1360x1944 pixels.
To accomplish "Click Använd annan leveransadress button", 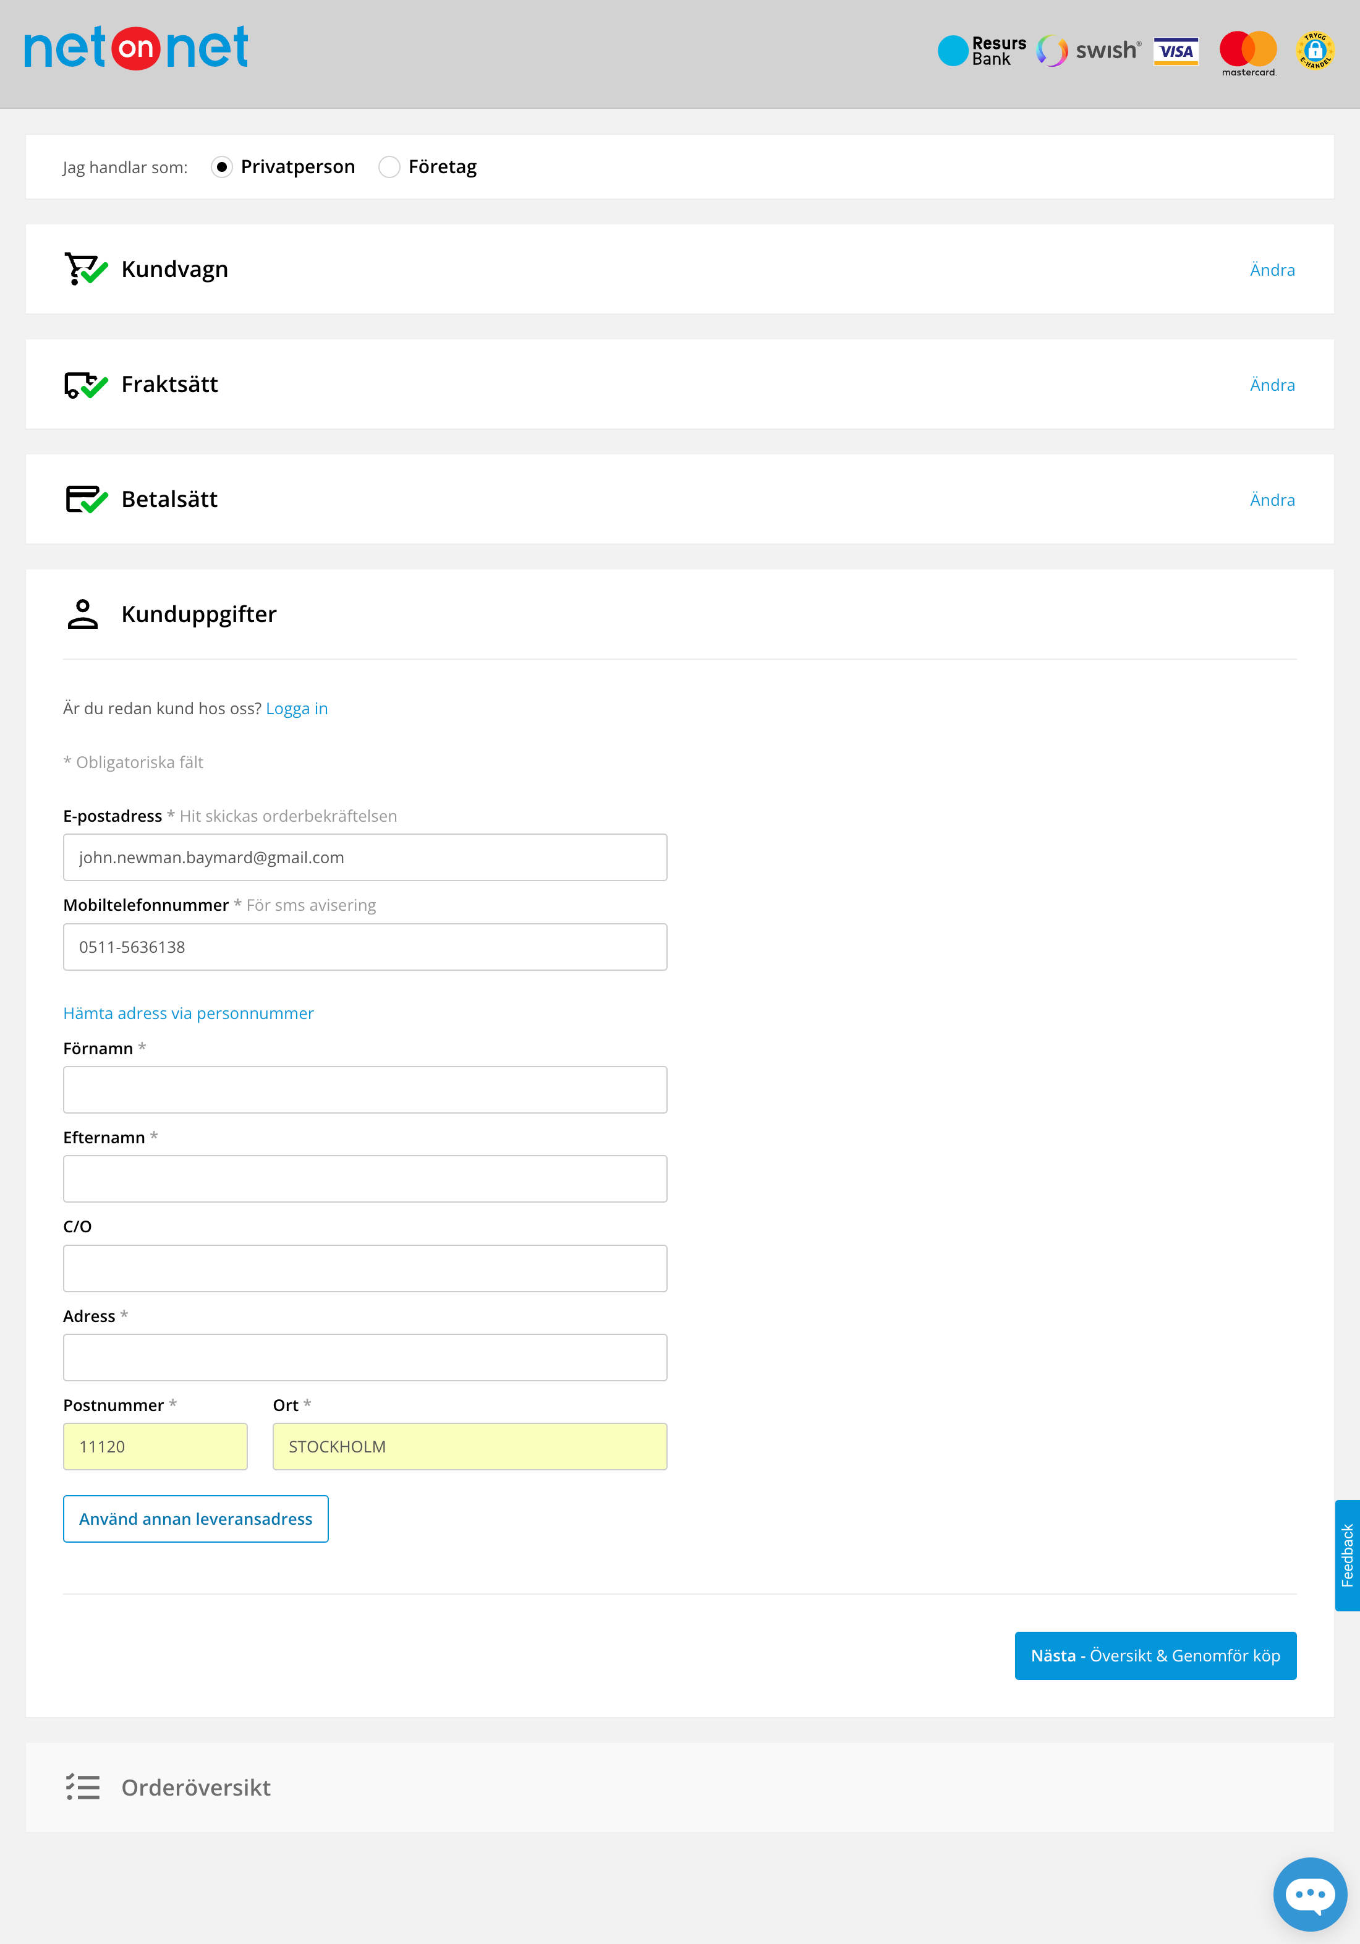I will [195, 1519].
